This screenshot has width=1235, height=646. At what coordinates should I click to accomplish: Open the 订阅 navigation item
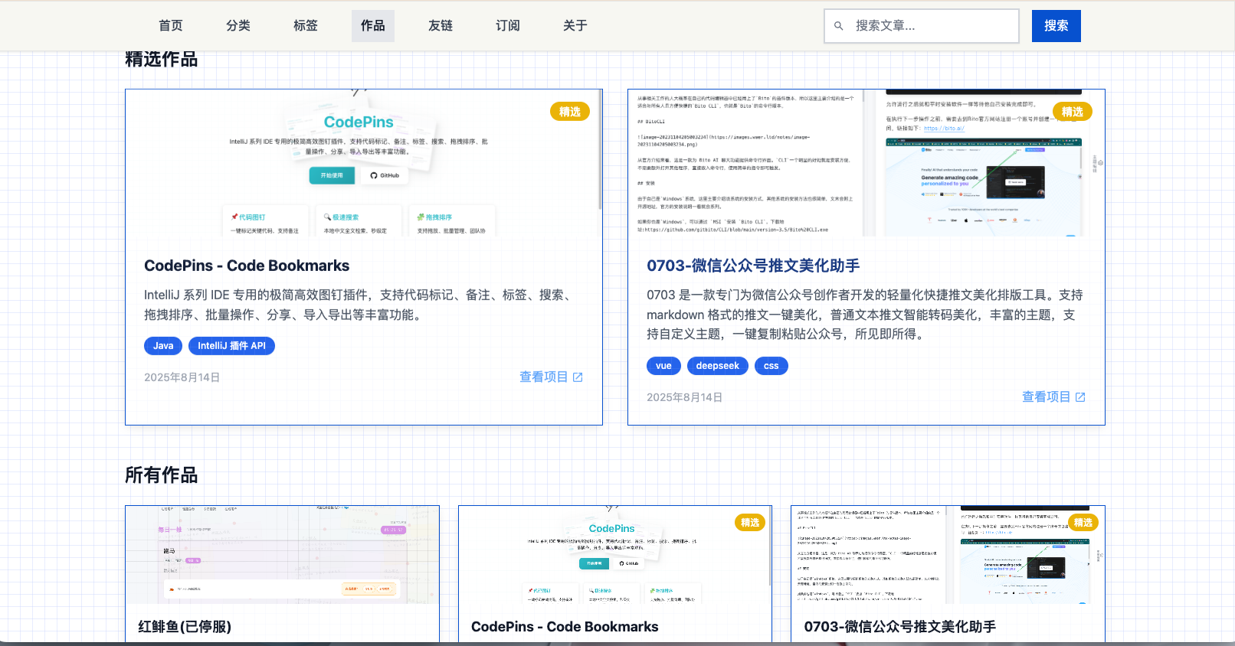(x=508, y=26)
